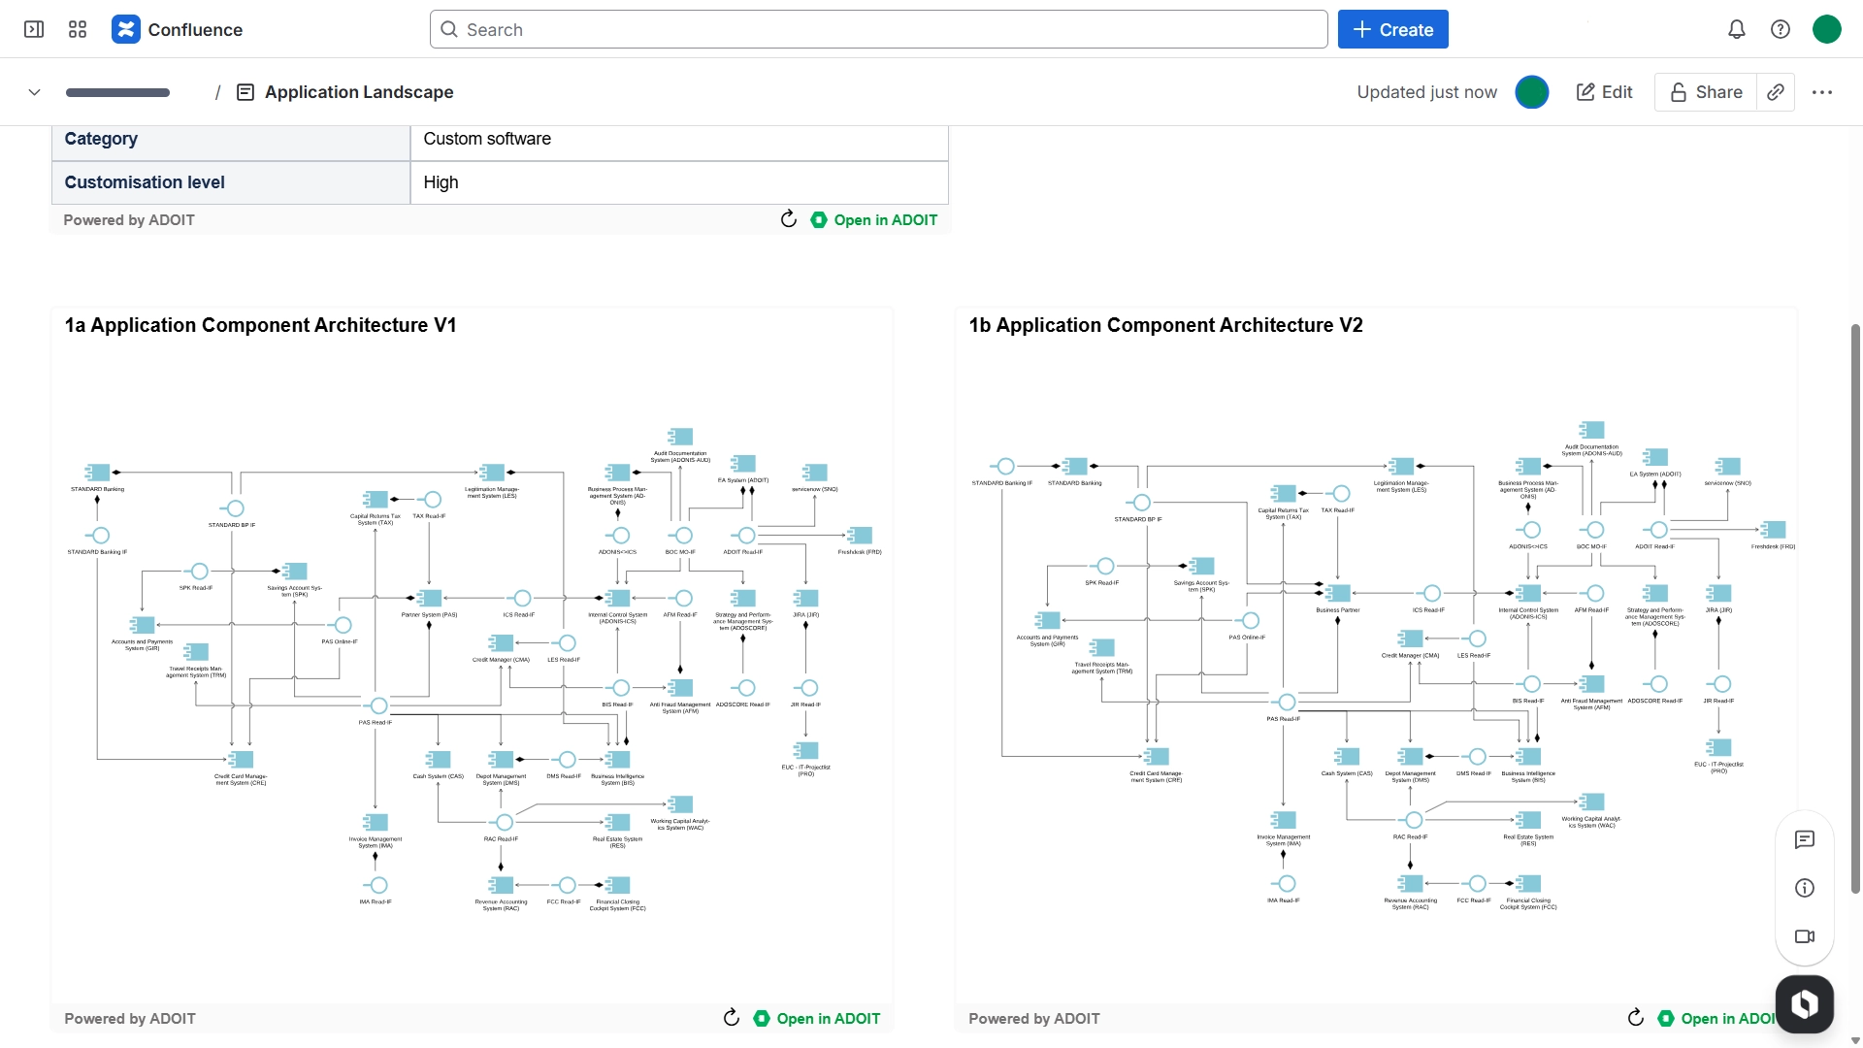
Task: Refresh the 1b architecture V2 diagram
Action: tap(1635, 1017)
